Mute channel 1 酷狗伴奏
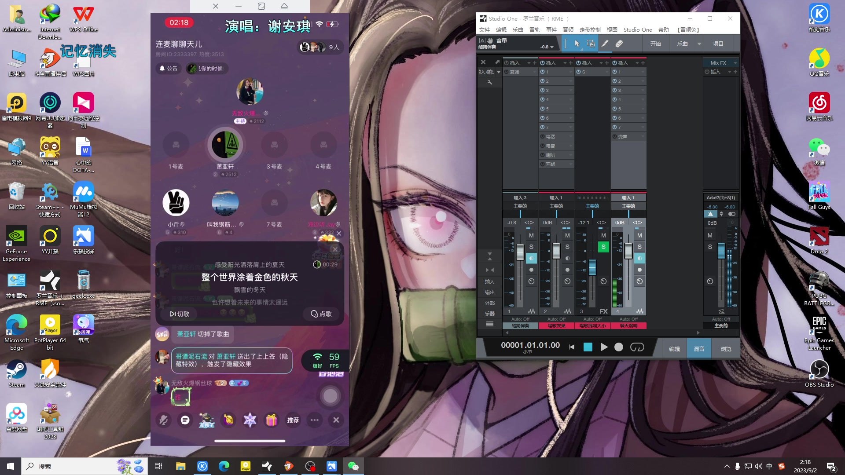 tap(531, 235)
